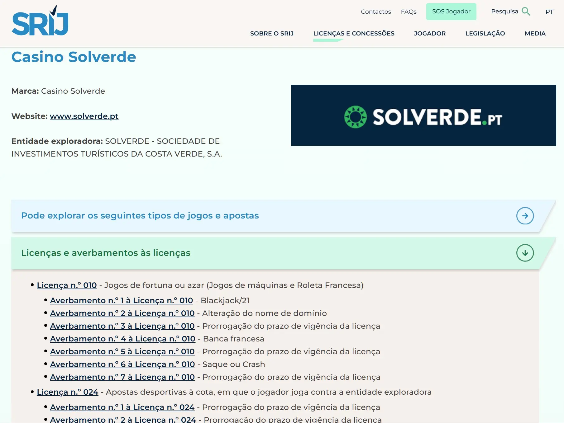The image size is (564, 423).
Task: Click 'Saque ou Crash' description text
Action: click(234, 364)
